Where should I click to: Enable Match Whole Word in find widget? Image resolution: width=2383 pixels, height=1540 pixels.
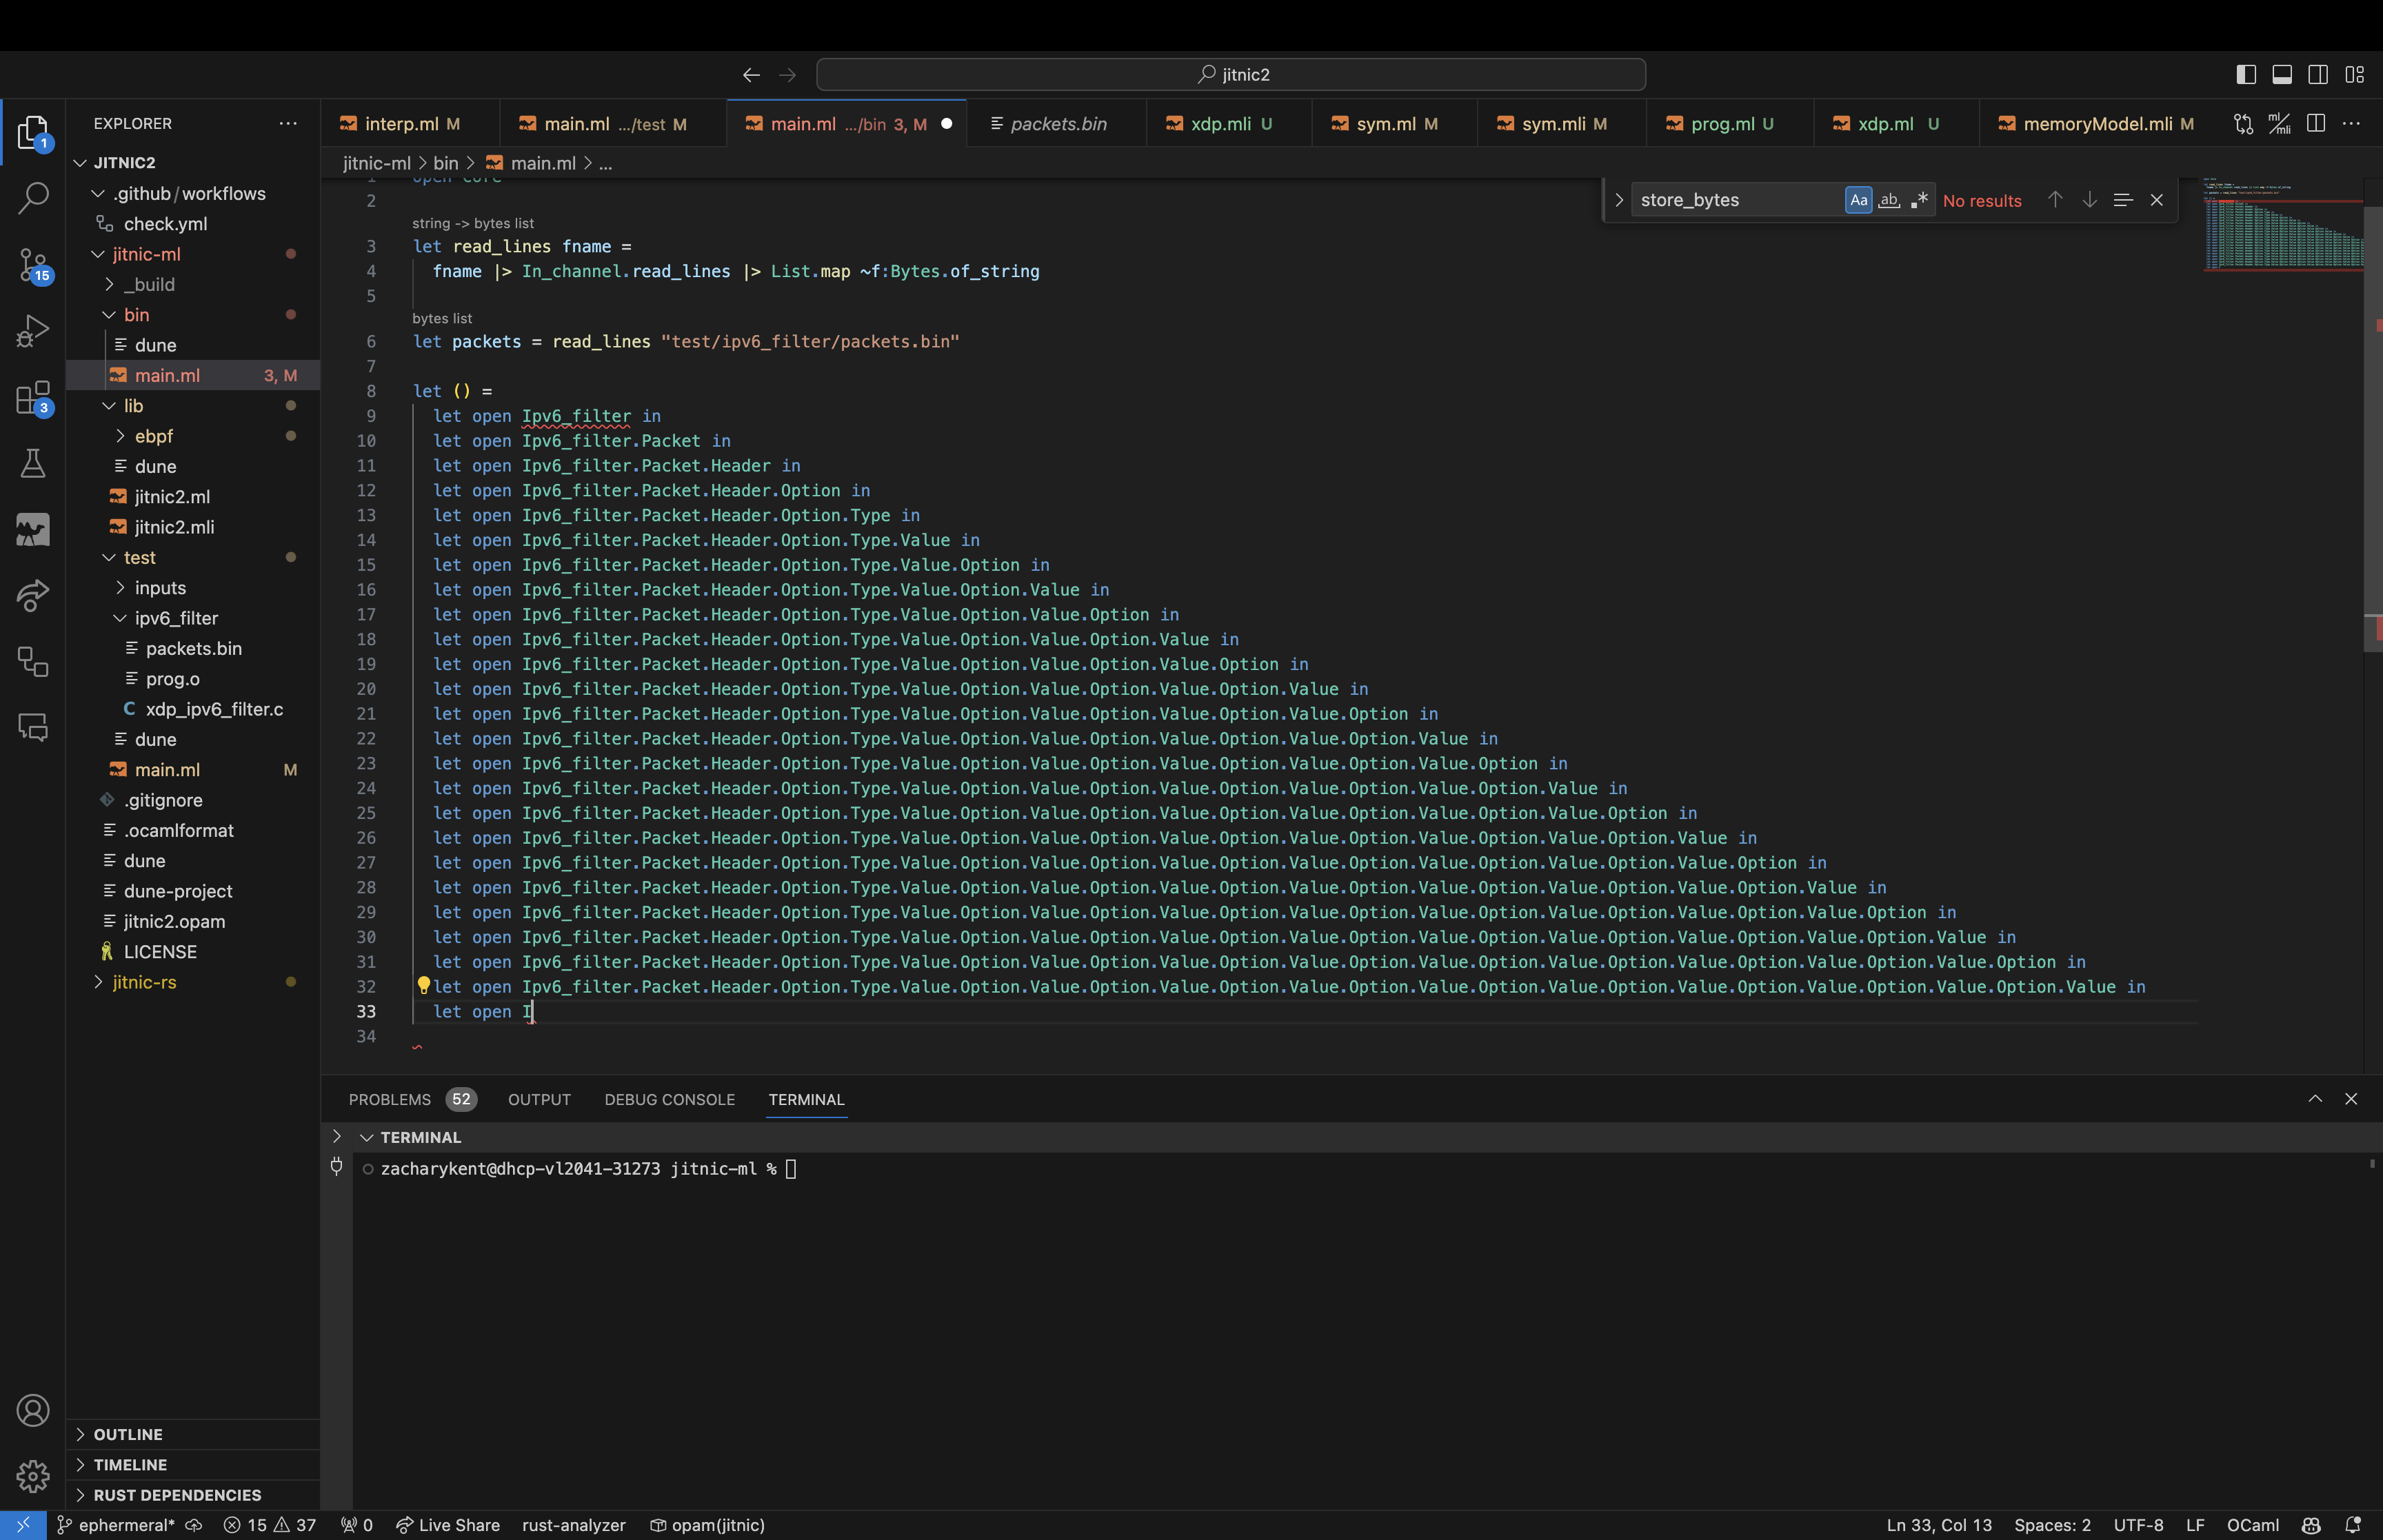click(1888, 200)
